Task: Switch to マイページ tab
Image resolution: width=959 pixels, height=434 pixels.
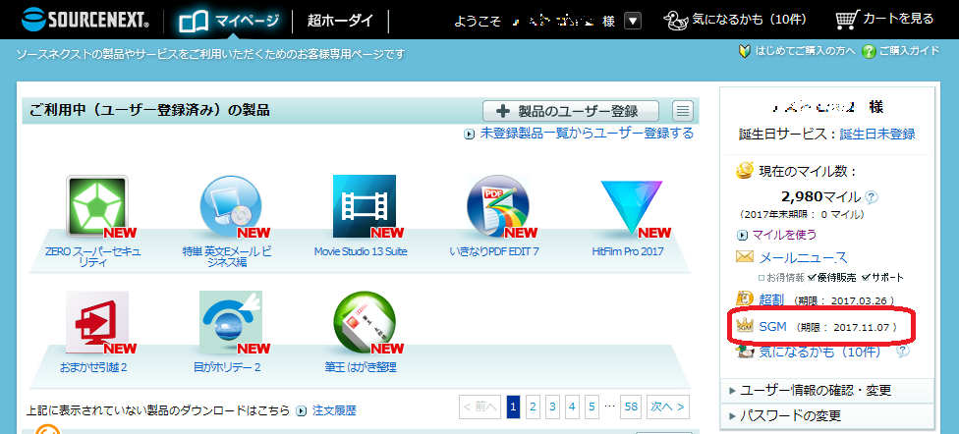Action: [x=229, y=22]
